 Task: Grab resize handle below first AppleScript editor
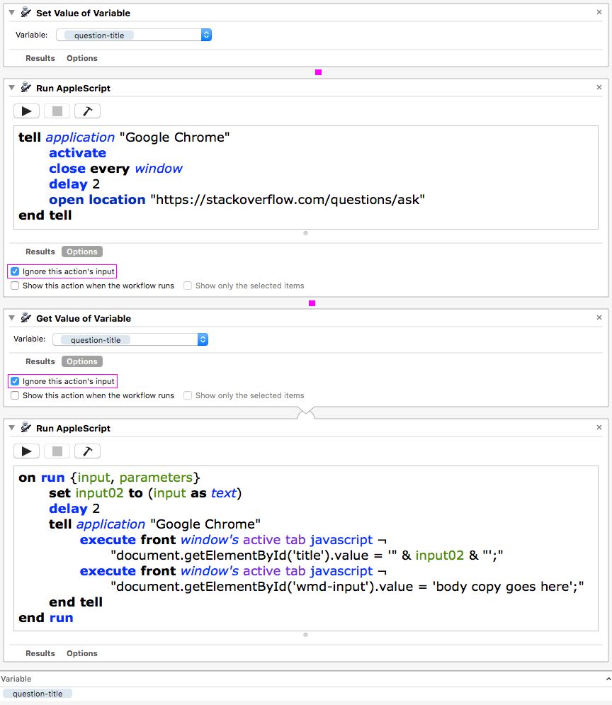(x=305, y=233)
